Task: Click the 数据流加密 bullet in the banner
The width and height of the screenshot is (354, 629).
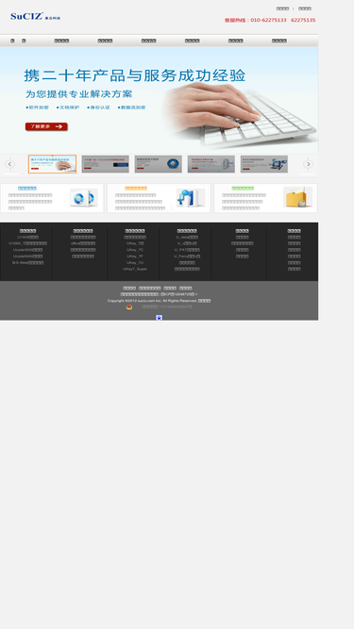Action: (131, 108)
